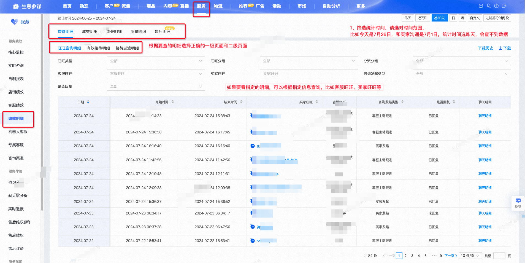Select the 自定义 time range button
This screenshot has width=525, height=263.
coord(475,18)
